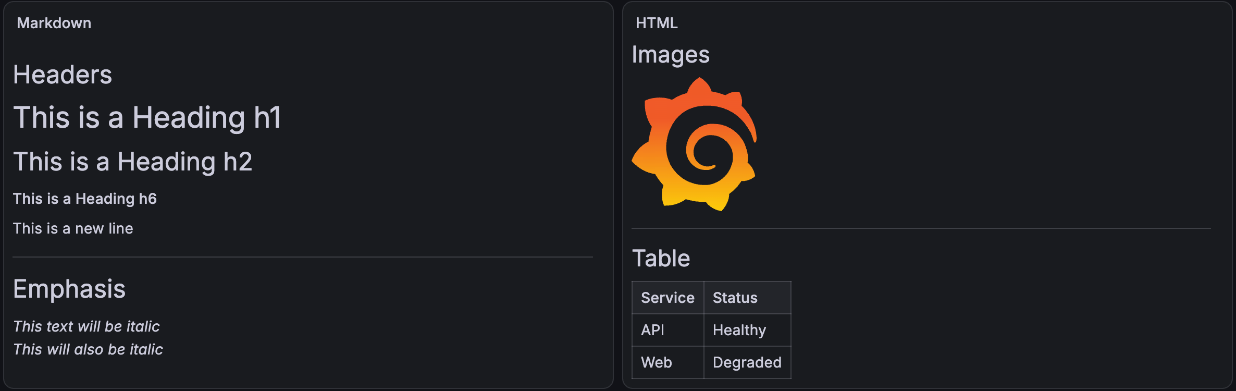Click the "Status" table column header
Screen dimensions: 1236x391
747,298
